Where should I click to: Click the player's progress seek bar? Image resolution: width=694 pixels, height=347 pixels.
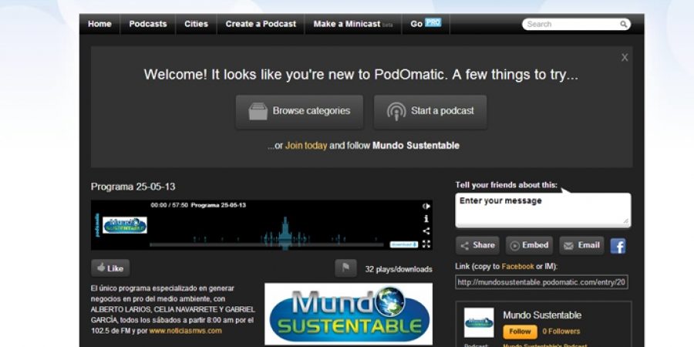267,244
